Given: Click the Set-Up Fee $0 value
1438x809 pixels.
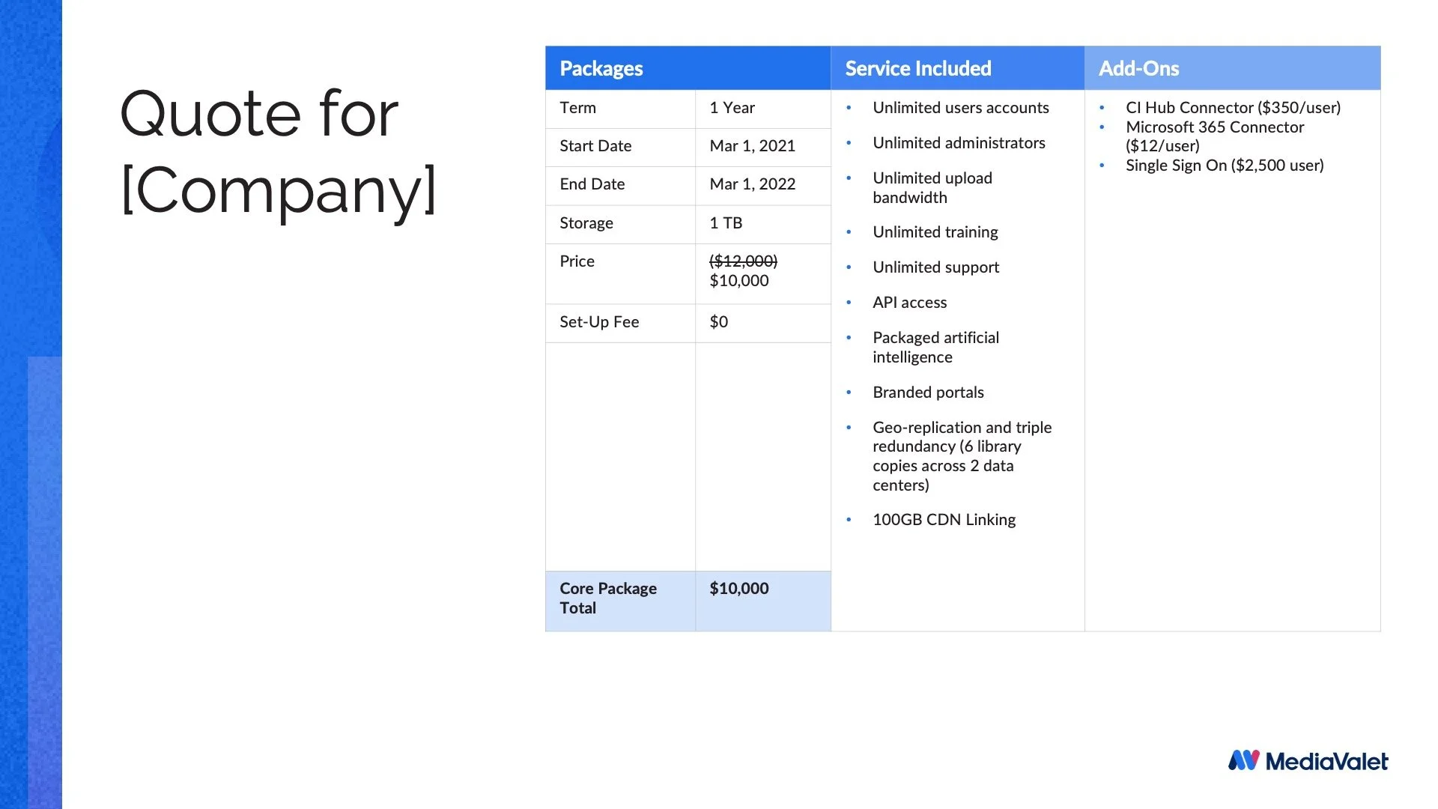Looking at the screenshot, I should click(718, 322).
